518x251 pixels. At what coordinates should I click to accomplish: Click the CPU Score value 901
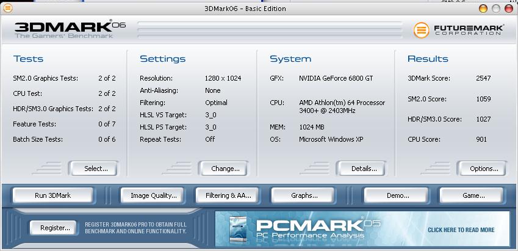point(481,139)
